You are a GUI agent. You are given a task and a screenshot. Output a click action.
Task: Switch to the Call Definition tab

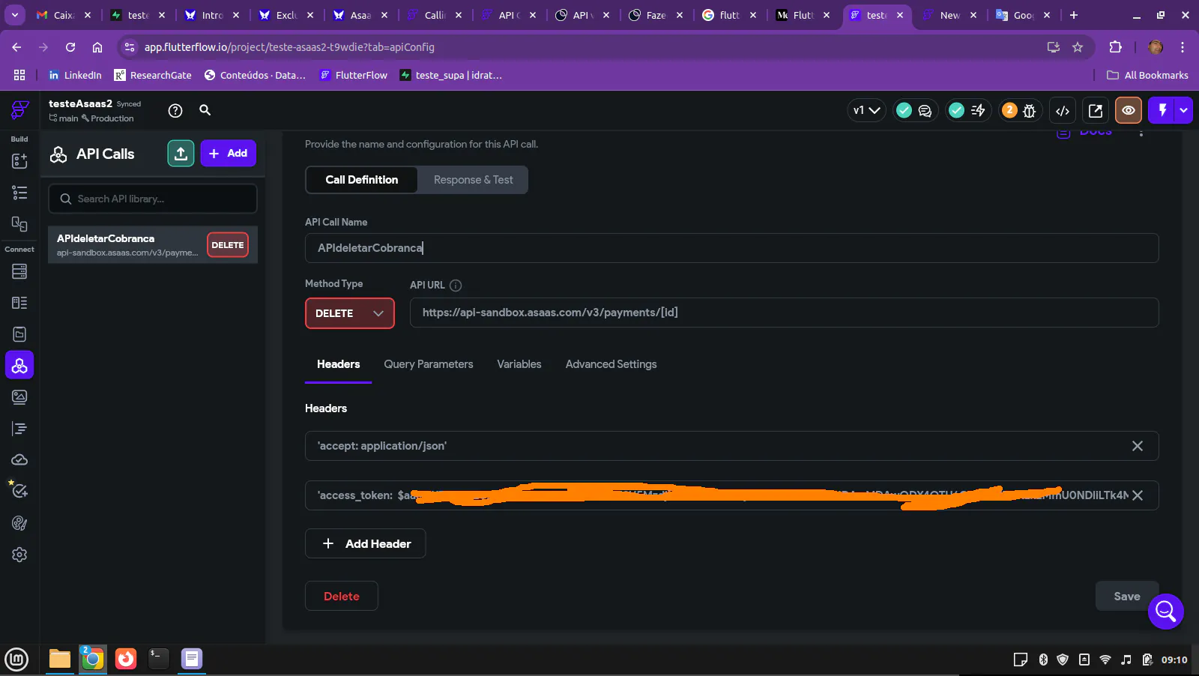click(362, 180)
